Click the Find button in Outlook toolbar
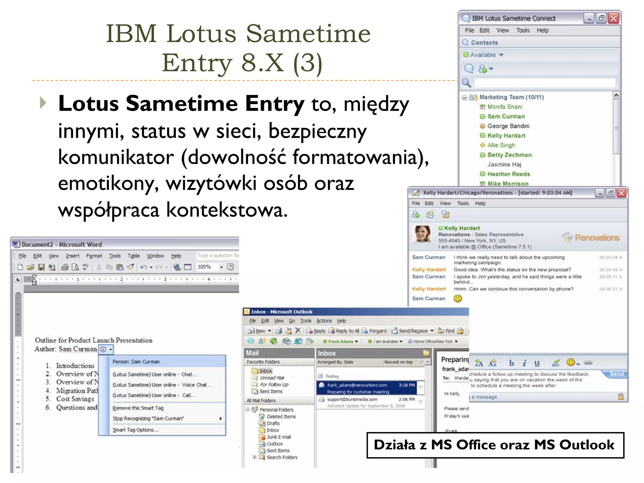The image size is (644, 483). 446,331
